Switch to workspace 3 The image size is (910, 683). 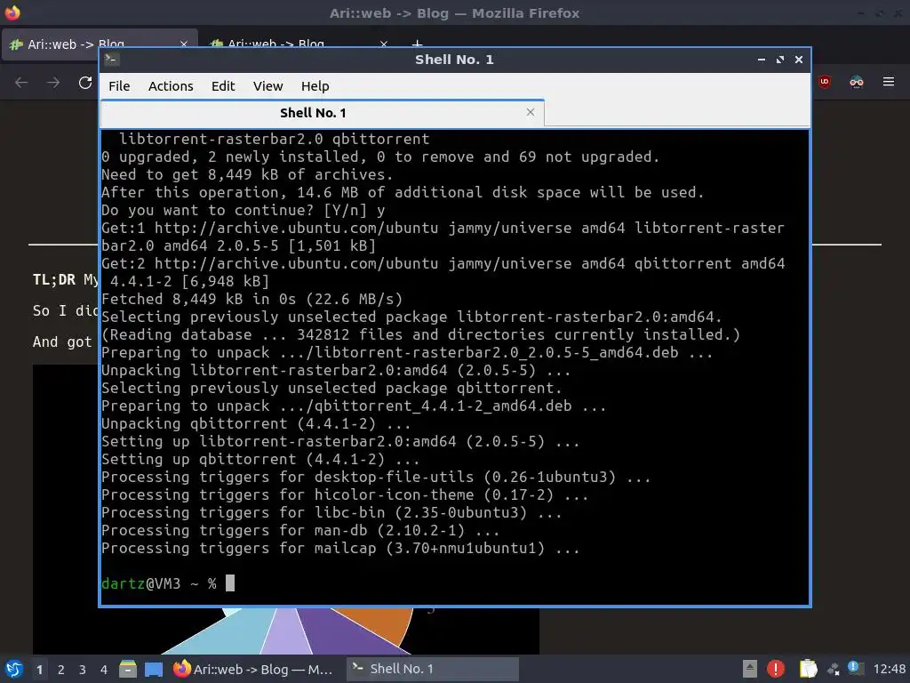[83, 670]
